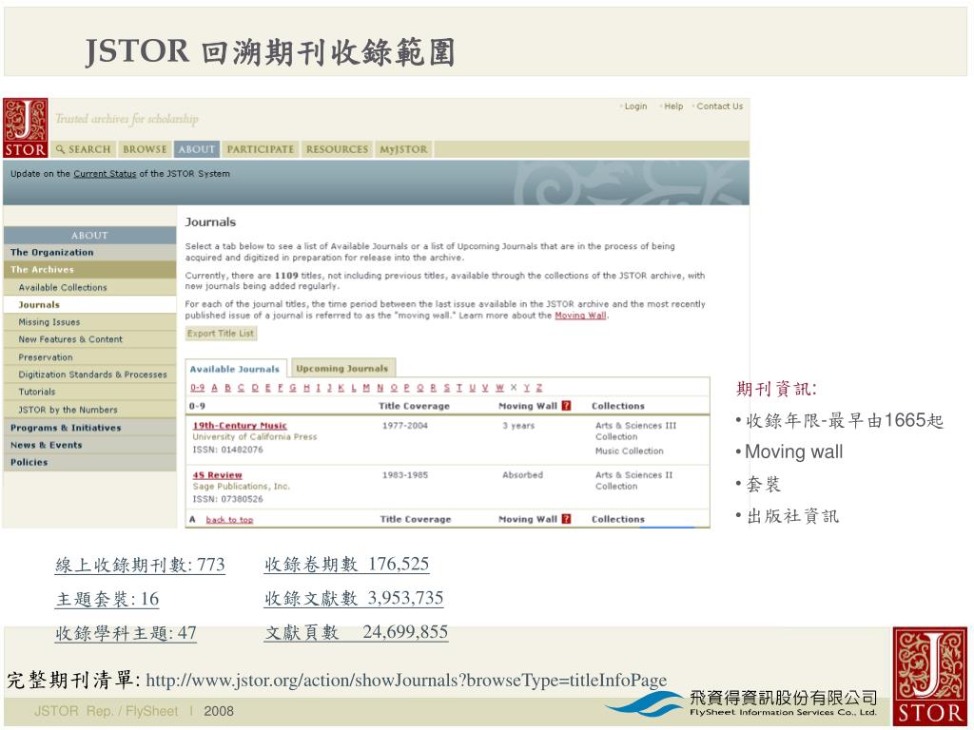Screen dimensions: 974x730
Task: Click Export Title List button
Action: pyautogui.click(x=221, y=334)
